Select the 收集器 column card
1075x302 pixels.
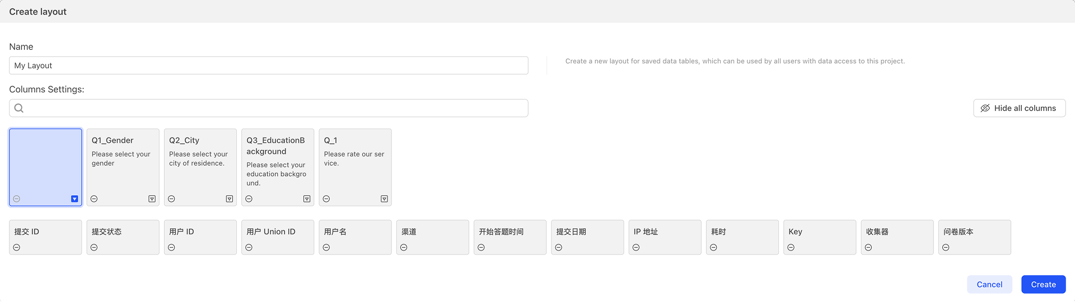coord(897,237)
